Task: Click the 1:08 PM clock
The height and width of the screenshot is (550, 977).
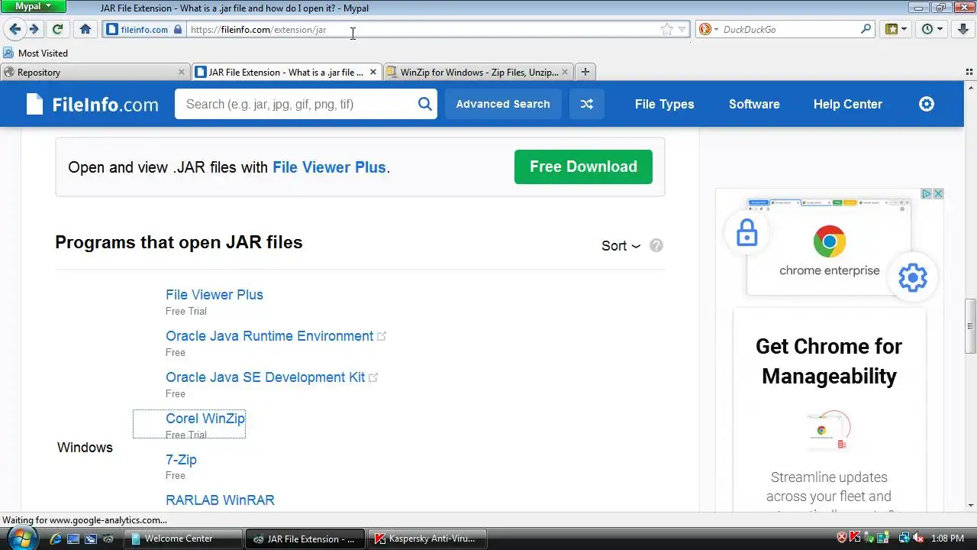Action: point(947,539)
